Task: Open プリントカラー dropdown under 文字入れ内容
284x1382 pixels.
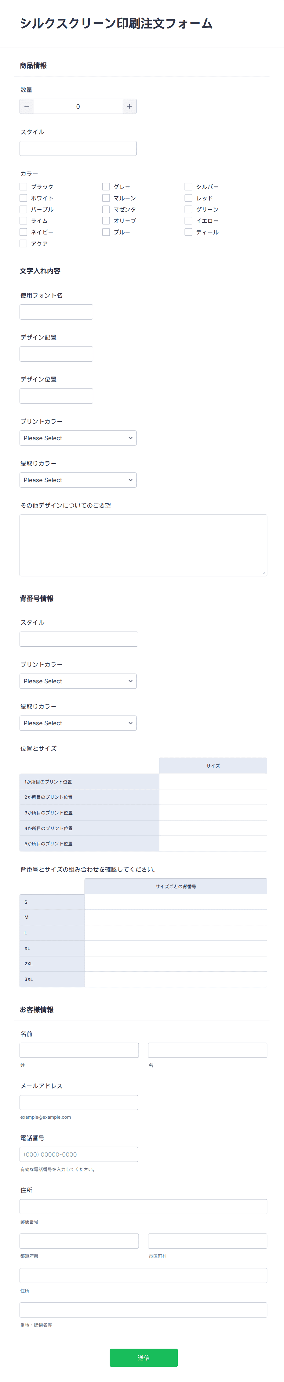Action: pos(78,438)
